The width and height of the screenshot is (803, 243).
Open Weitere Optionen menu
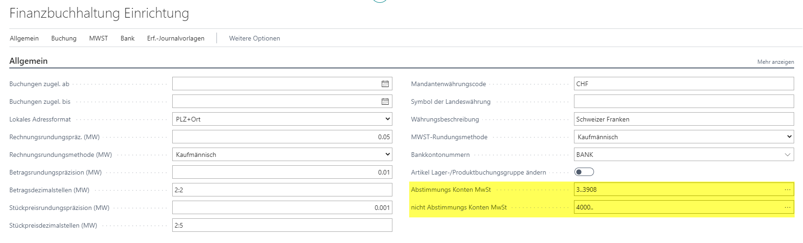click(x=255, y=38)
